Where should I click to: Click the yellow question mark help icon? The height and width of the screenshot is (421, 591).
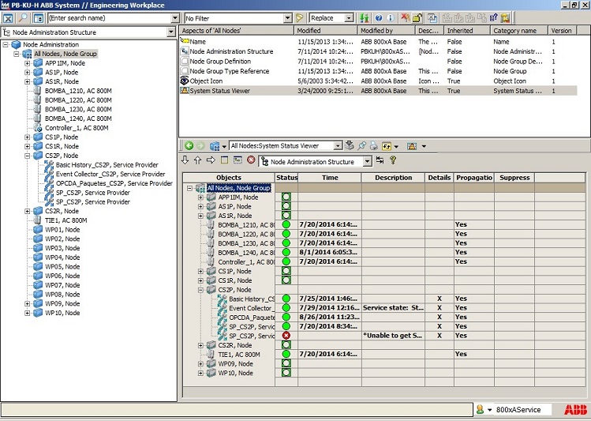pyautogui.click(x=393, y=160)
